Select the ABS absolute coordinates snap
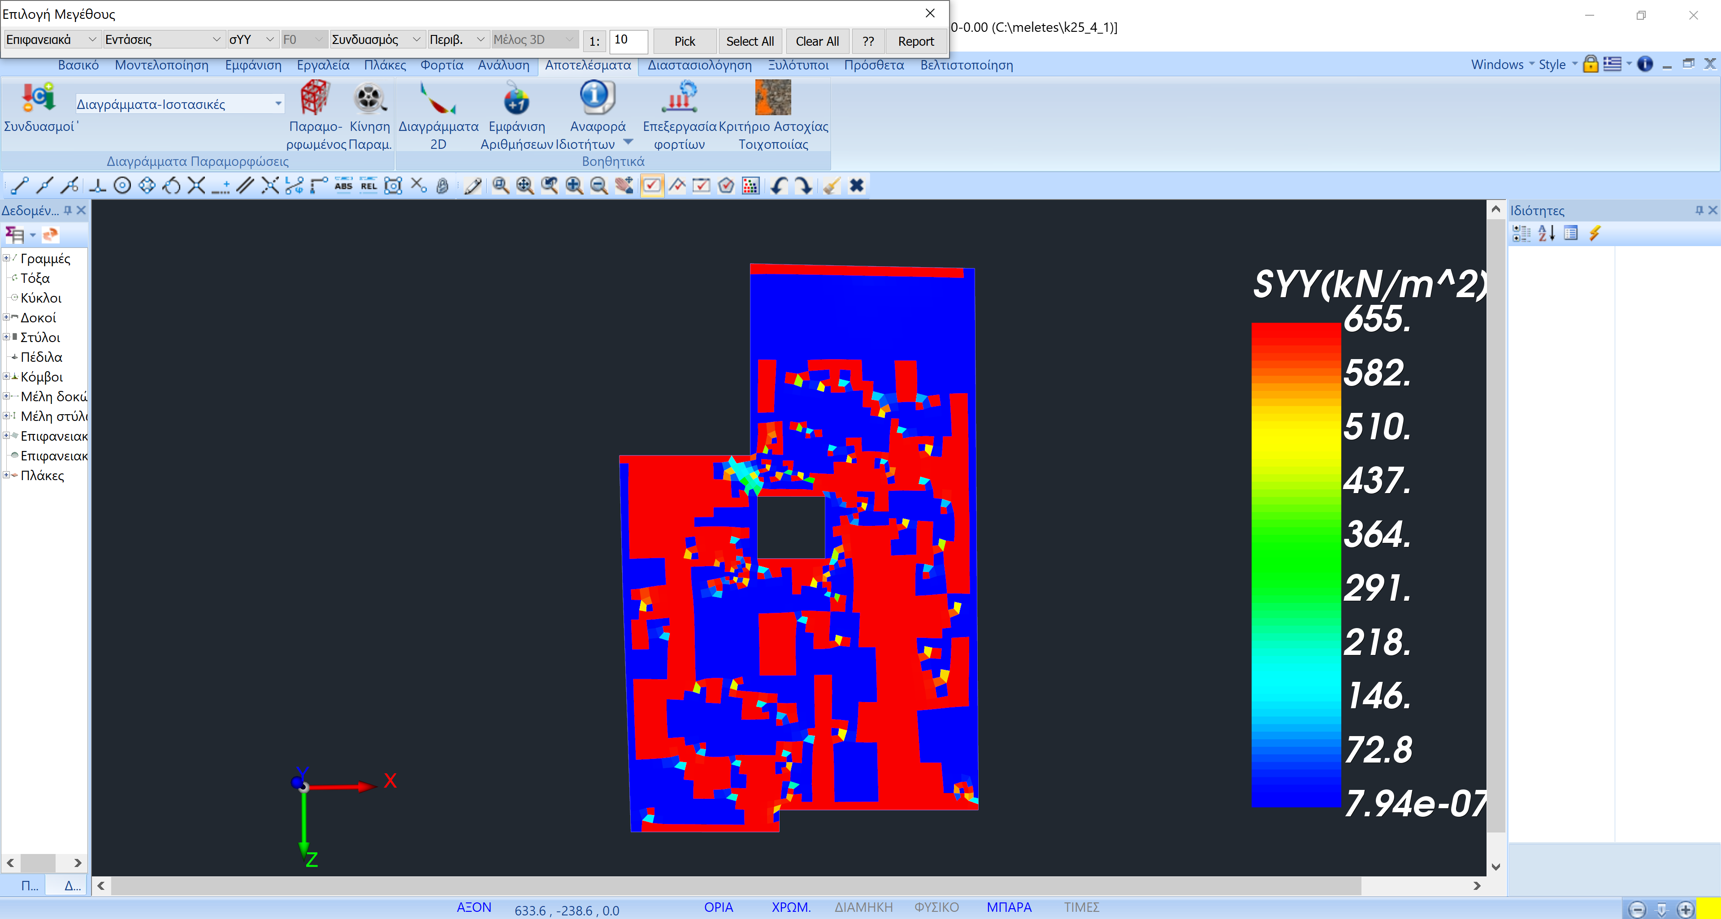The height and width of the screenshot is (919, 1721). [343, 186]
